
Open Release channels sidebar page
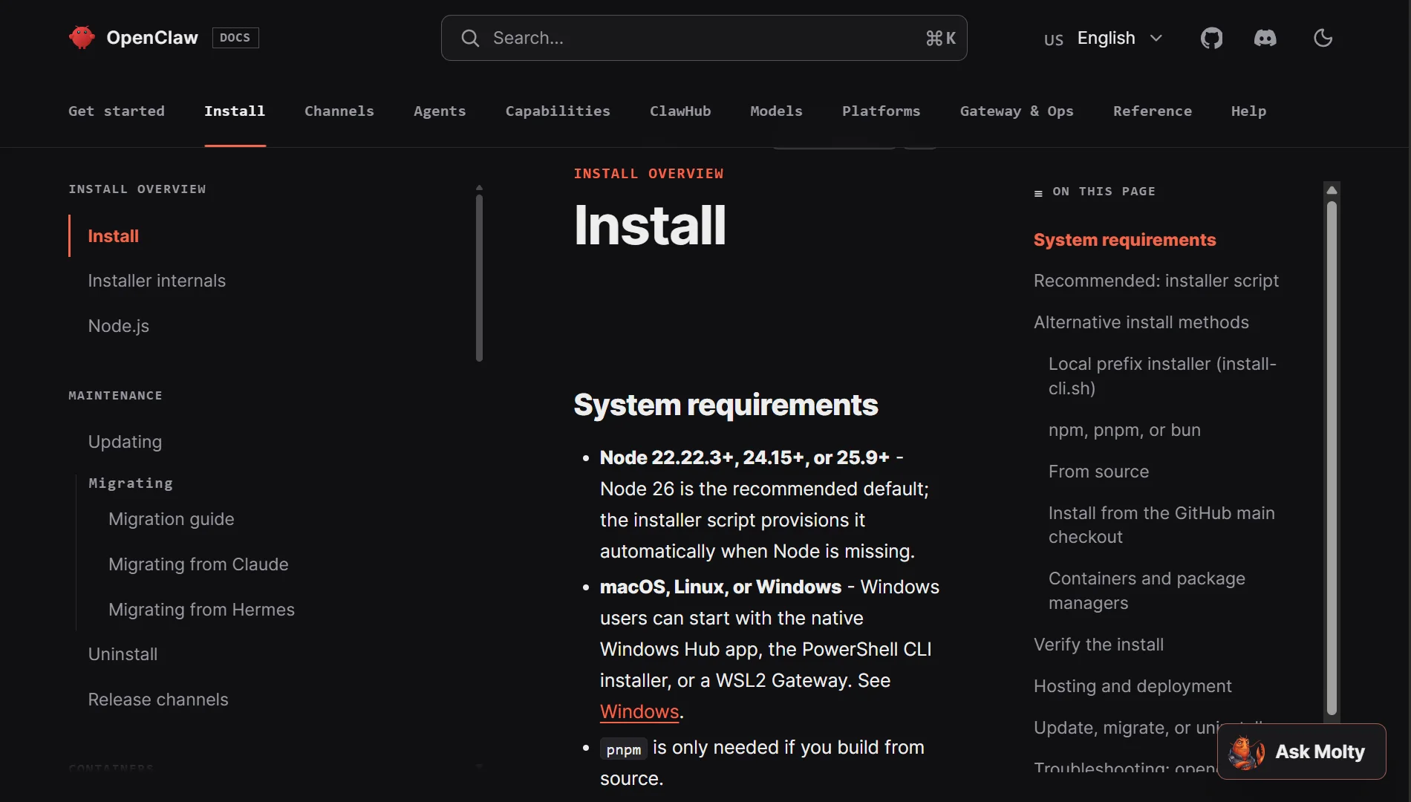(158, 700)
